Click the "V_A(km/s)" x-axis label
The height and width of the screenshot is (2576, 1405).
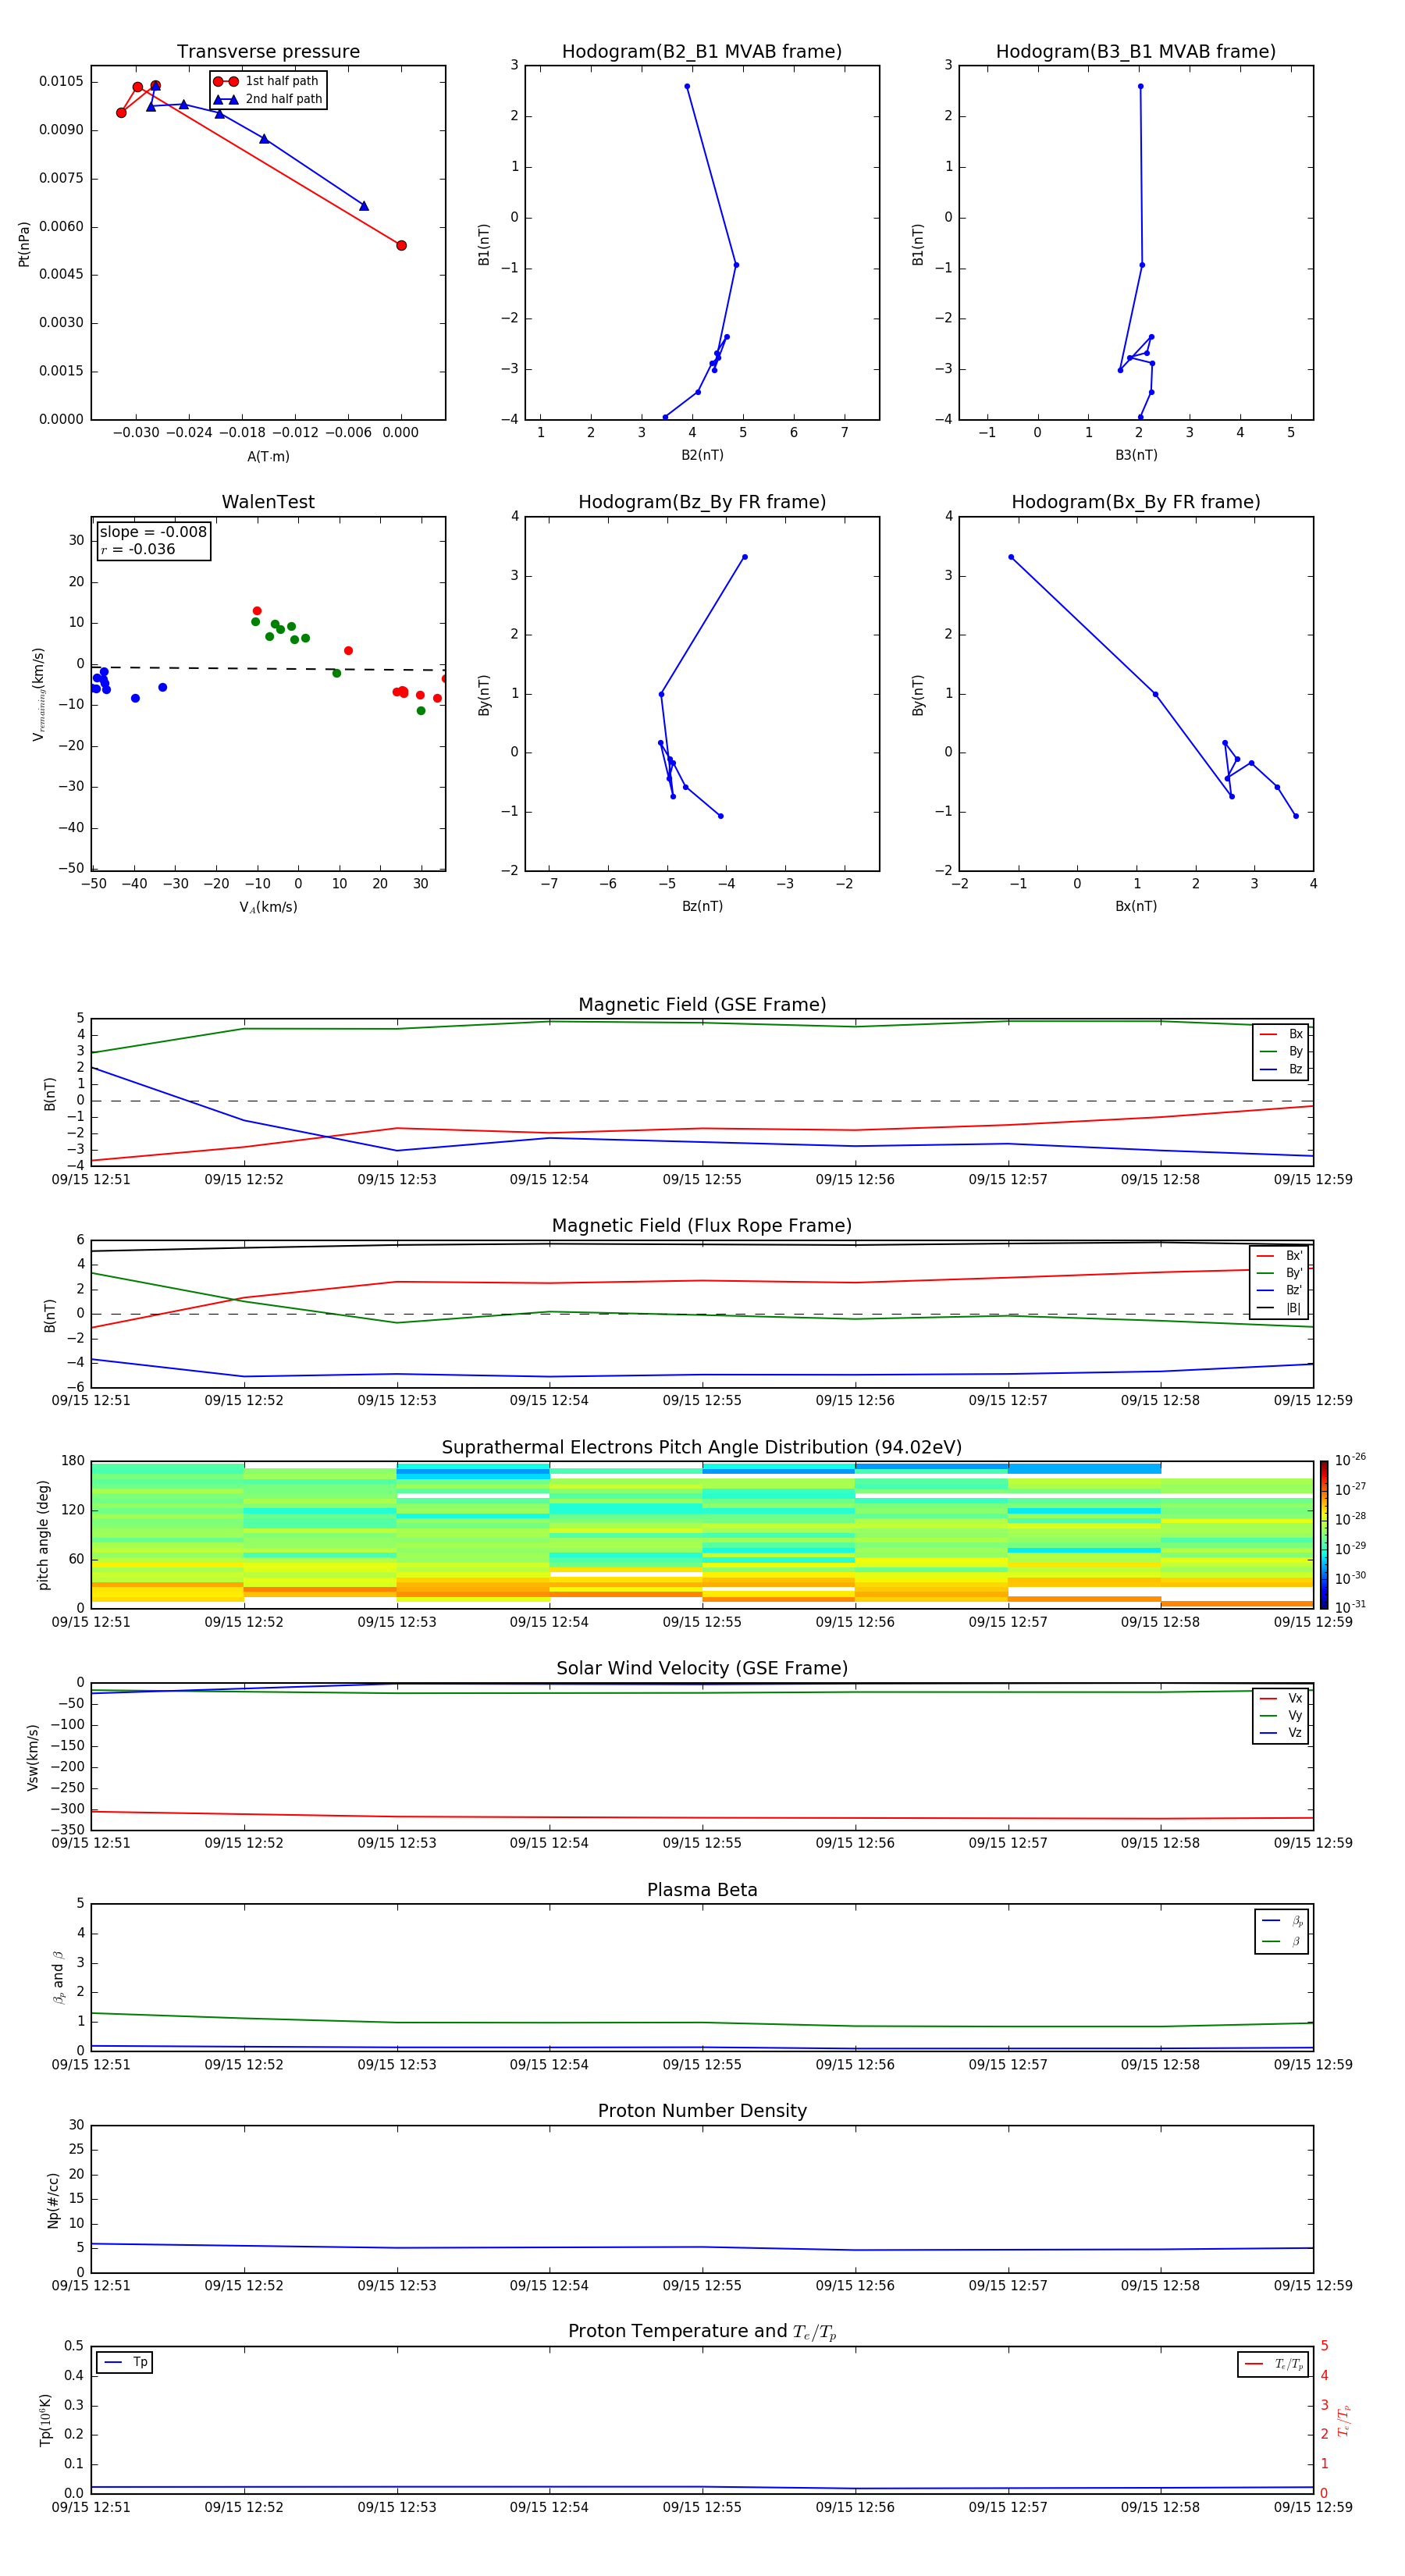[x=268, y=907]
